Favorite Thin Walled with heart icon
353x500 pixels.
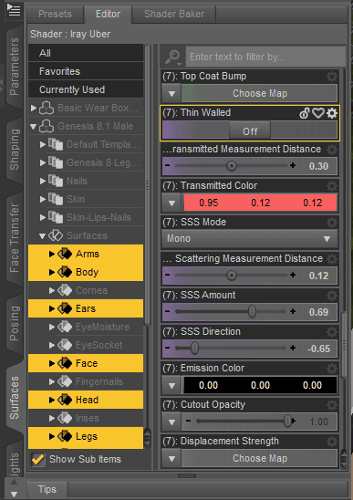318,113
